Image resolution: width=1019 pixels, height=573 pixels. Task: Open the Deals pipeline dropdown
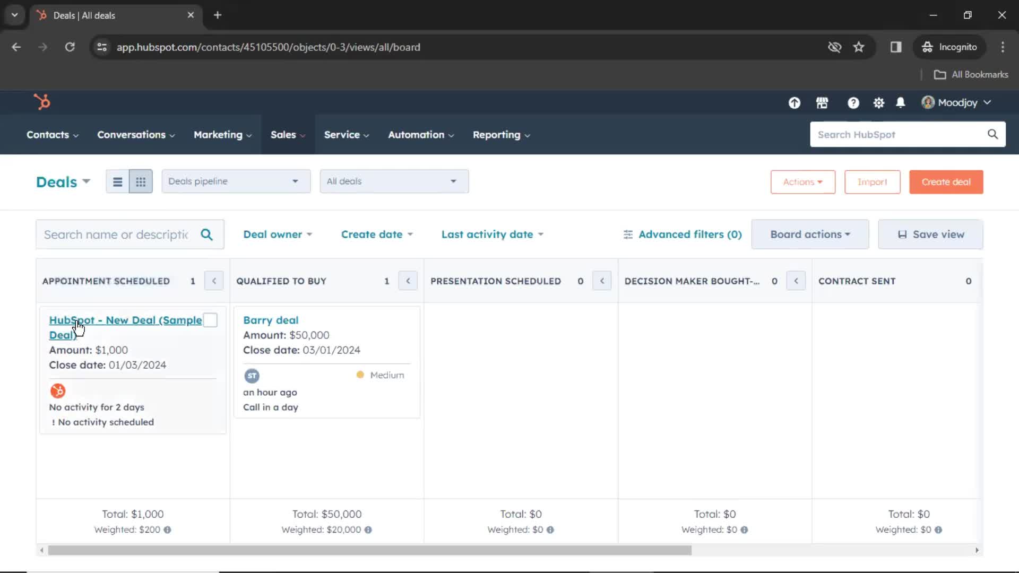[x=236, y=181]
